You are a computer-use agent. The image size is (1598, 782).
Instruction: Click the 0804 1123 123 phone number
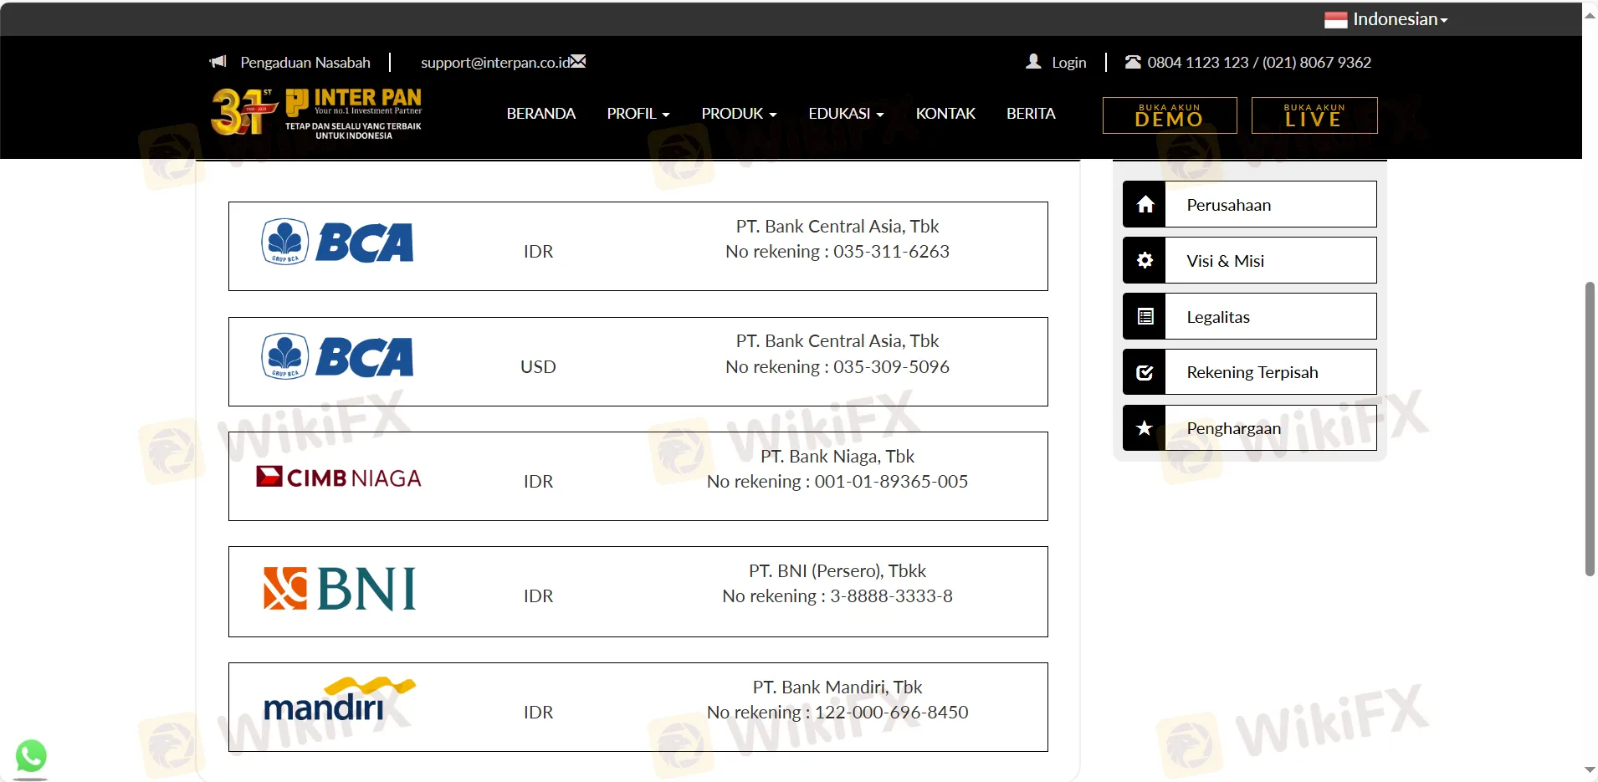pos(1197,63)
